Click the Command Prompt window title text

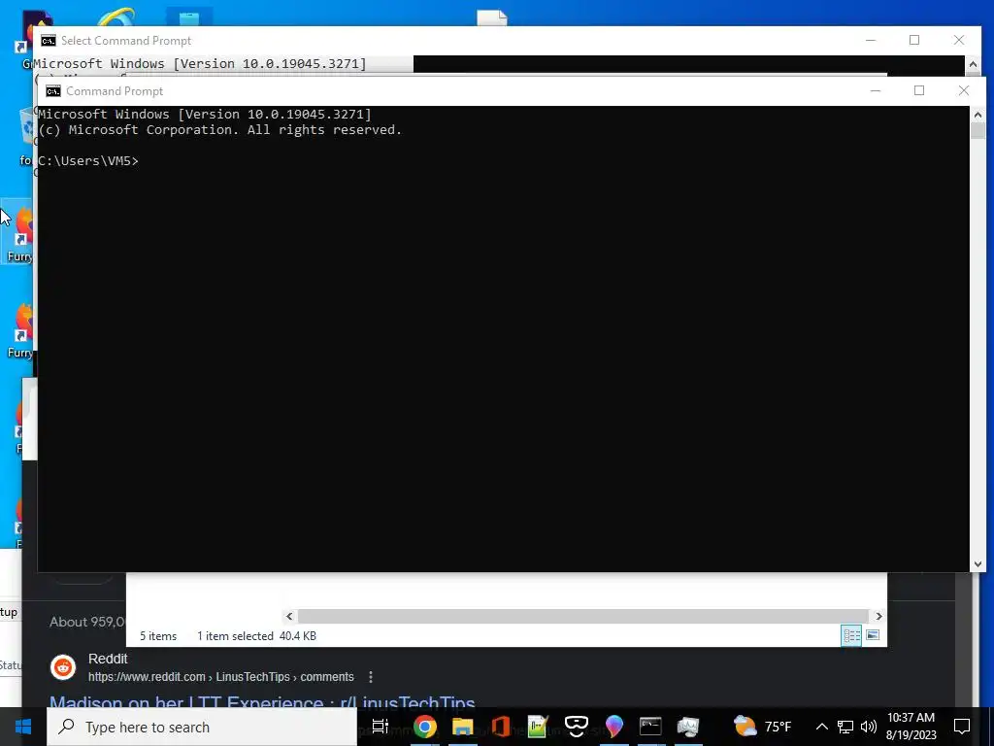(x=115, y=91)
